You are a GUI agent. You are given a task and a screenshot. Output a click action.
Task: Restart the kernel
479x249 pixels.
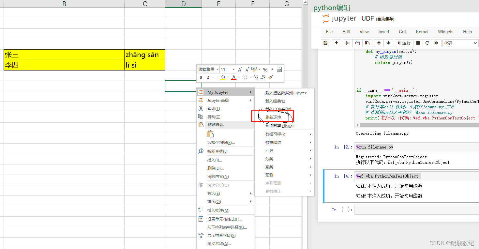pos(427,43)
